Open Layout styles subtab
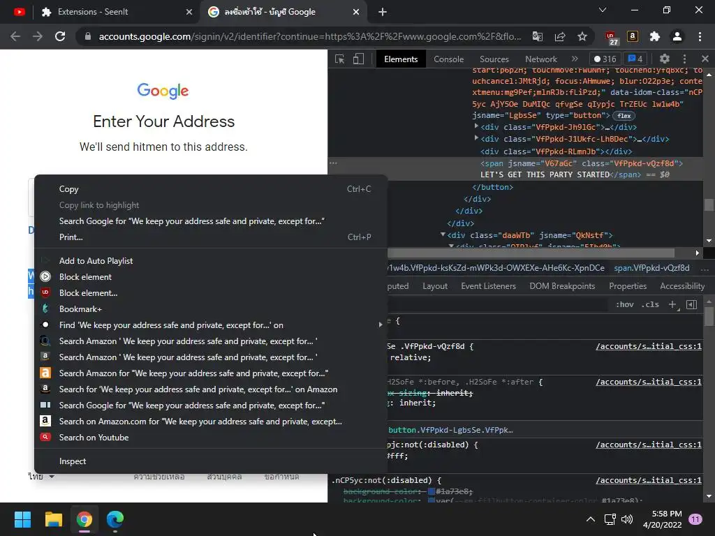This screenshot has height=536, width=715. point(435,286)
